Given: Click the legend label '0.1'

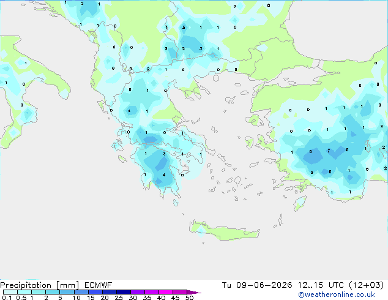Looking at the screenshot, I should click(7, 298).
